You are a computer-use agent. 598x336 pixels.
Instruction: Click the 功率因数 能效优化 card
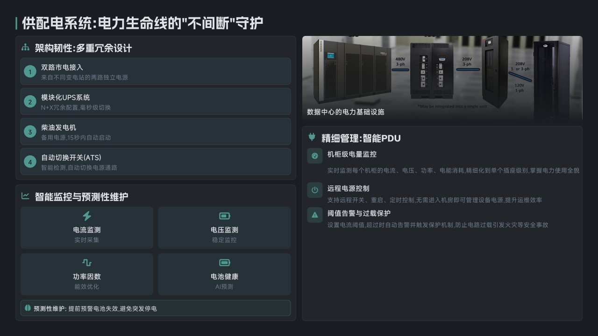coord(87,274)
